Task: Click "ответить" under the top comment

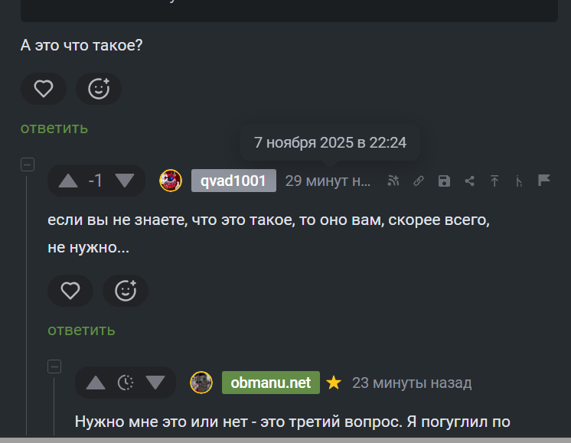Action: coord(54,128)
